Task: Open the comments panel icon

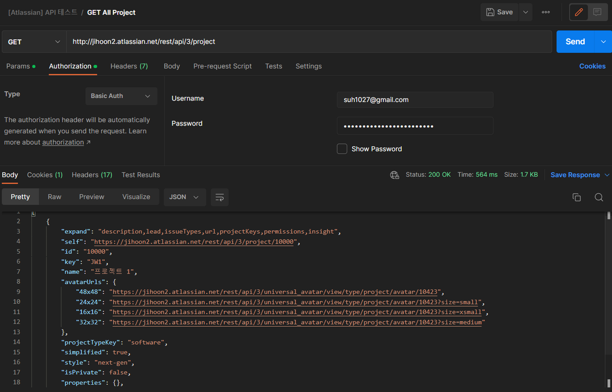Action: 597,12
